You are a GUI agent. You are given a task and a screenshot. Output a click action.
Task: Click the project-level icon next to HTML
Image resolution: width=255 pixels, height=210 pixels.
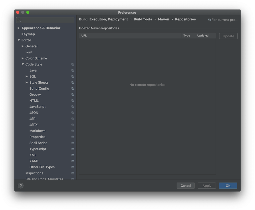pyautogui.click(x=73, y=101)
